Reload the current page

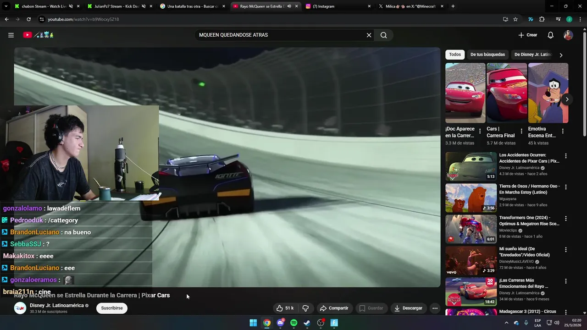[28, 19]
